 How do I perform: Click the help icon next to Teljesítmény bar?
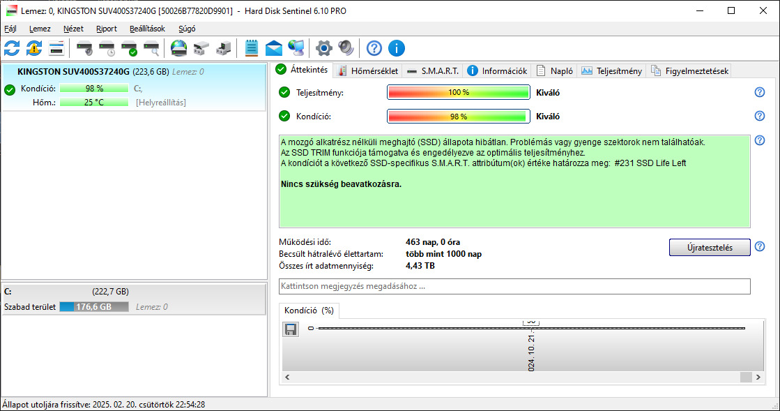[760, 92]
